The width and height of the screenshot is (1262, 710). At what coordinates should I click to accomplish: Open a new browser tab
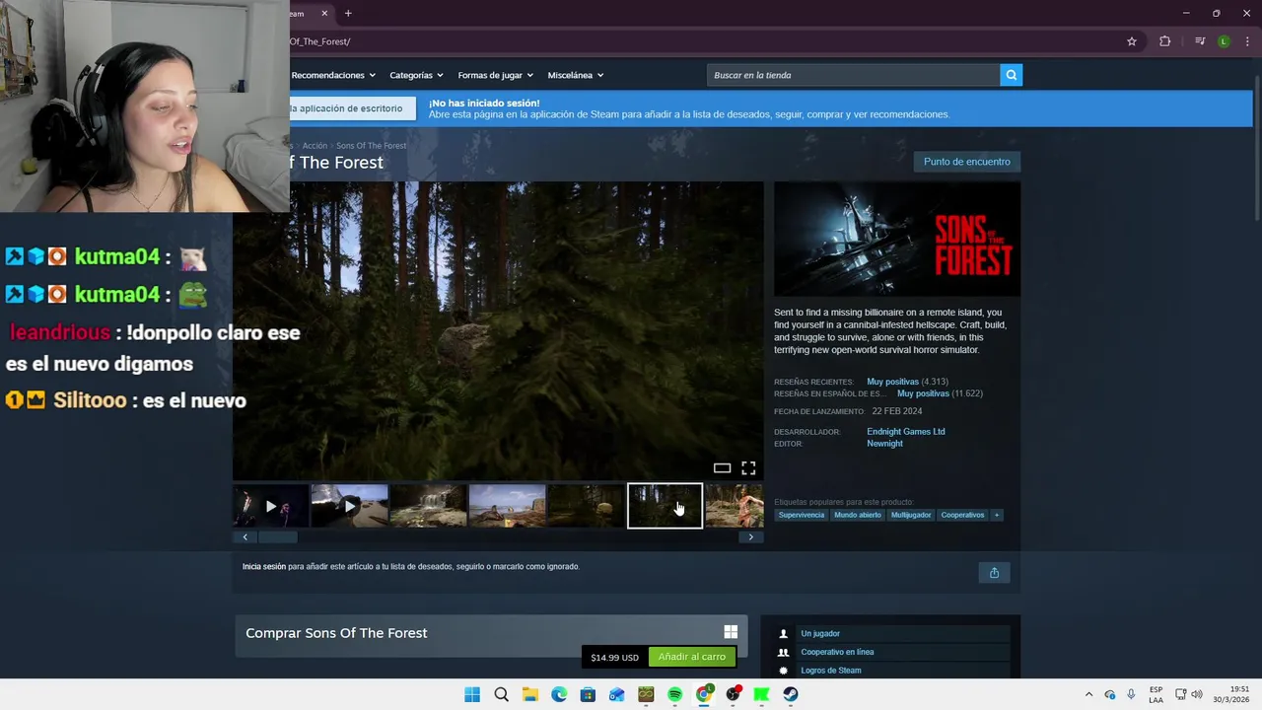[x=348, y=14]
